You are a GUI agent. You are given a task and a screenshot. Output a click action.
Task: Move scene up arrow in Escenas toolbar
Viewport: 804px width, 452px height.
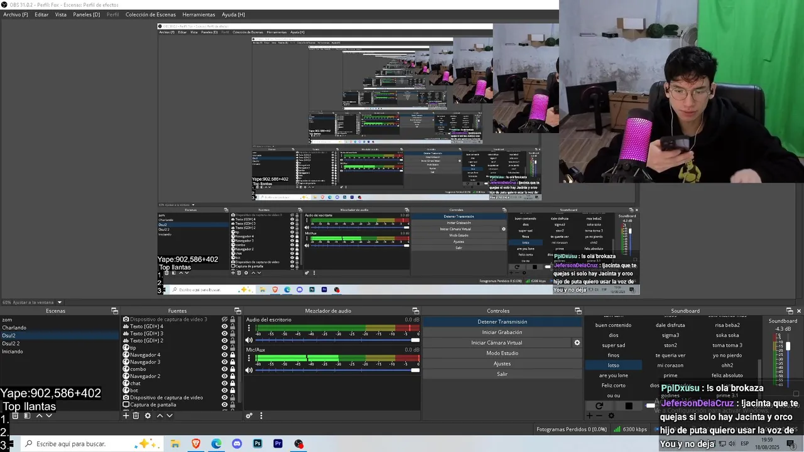tap(39, 416)
